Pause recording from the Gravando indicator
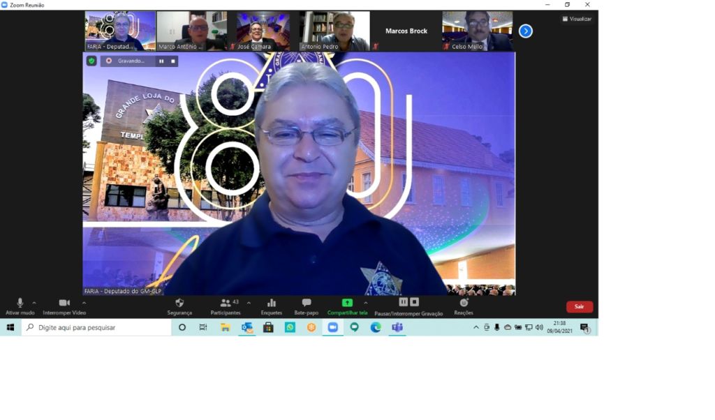Image resolution: width=715 pixels, height=420 pixels. pyautogui.click(x=161, y=61)
